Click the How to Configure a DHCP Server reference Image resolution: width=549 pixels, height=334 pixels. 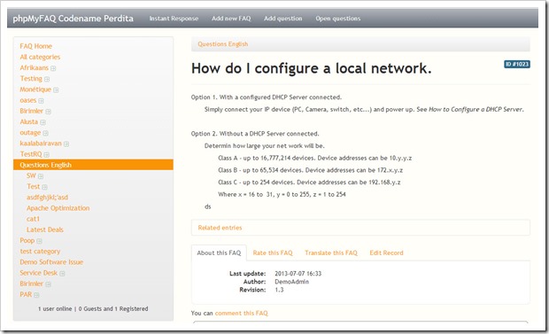476,109
